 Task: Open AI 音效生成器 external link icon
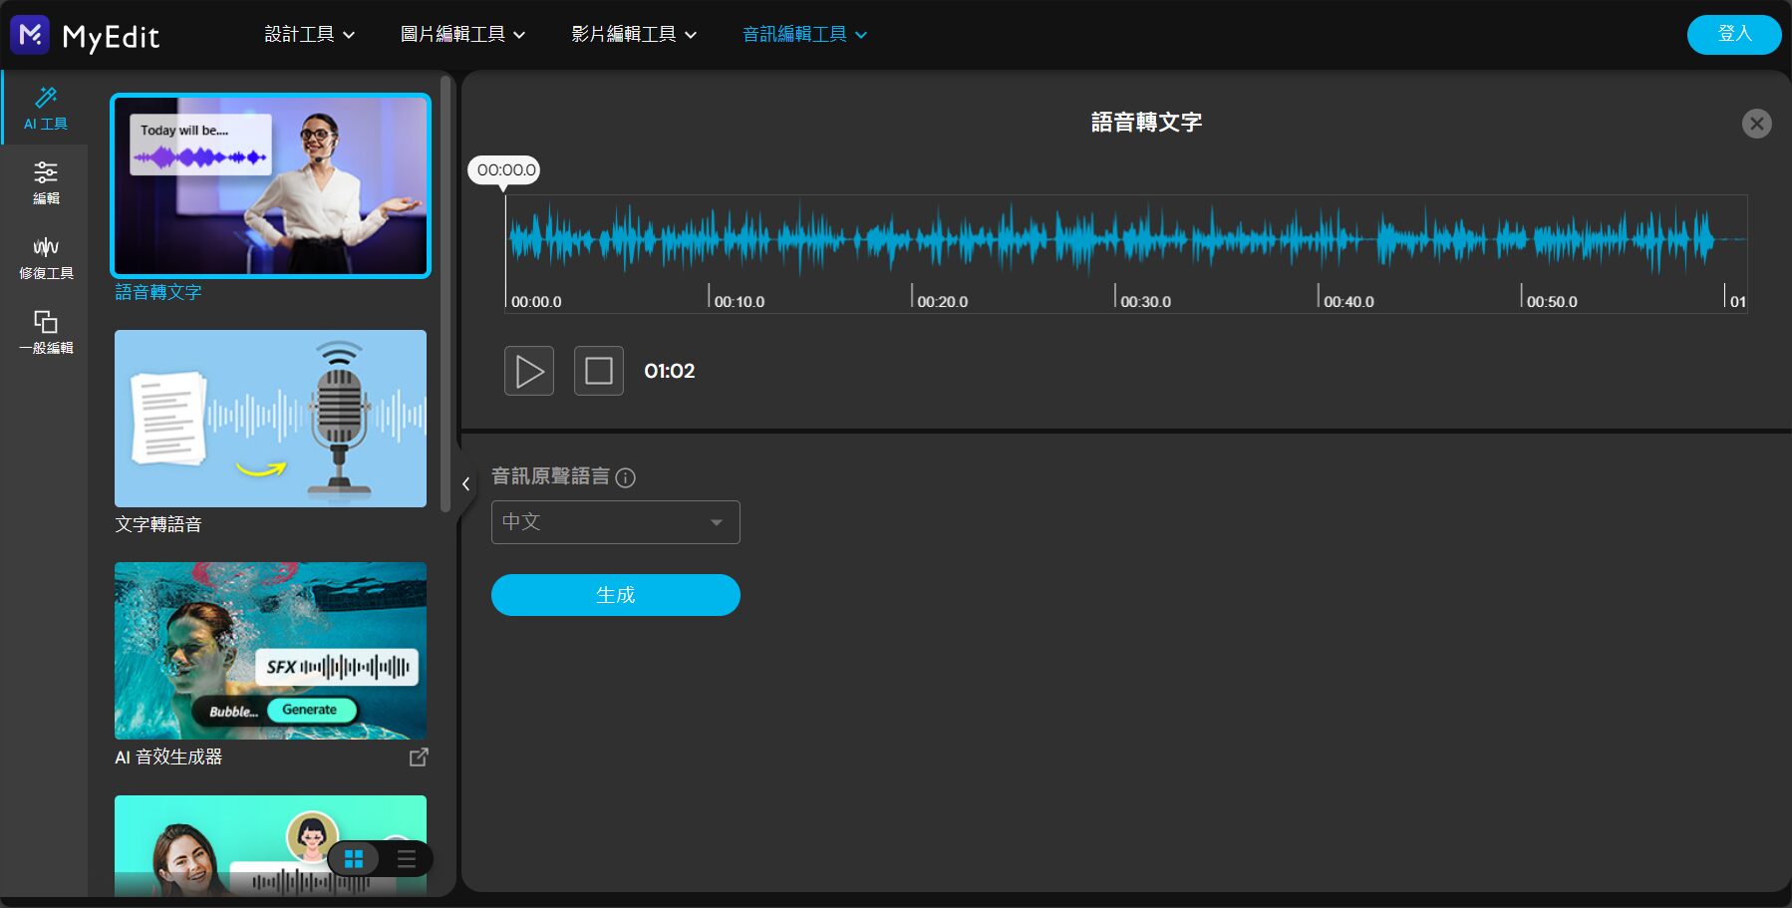pos(419,757)
